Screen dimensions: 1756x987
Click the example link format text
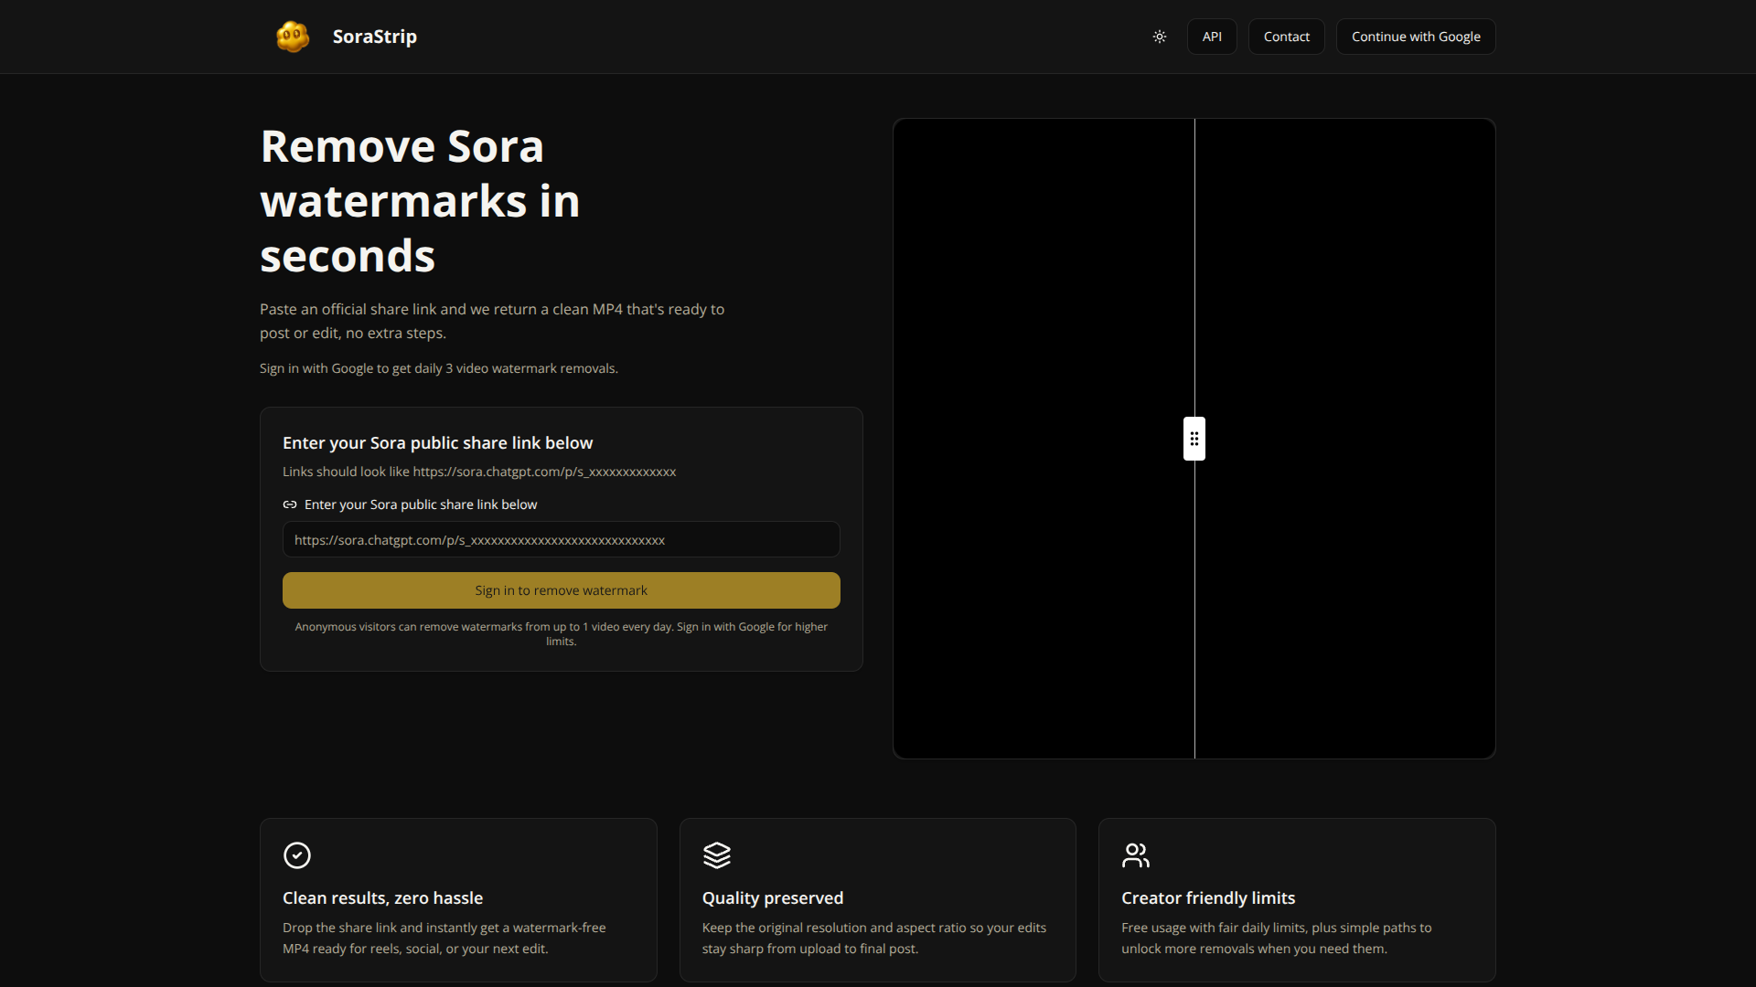[479, 472]
